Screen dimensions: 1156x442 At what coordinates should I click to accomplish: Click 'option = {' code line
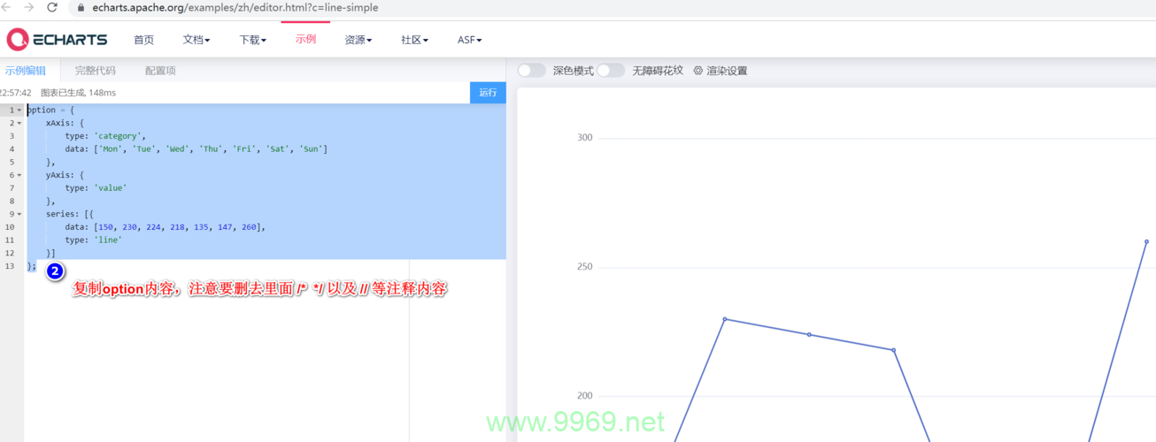pyautogui.click(x=51, y=110)
